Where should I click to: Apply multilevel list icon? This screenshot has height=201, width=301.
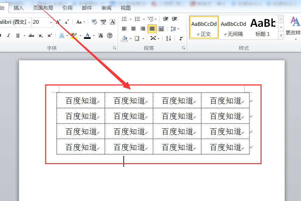click(x=150, y=19)
